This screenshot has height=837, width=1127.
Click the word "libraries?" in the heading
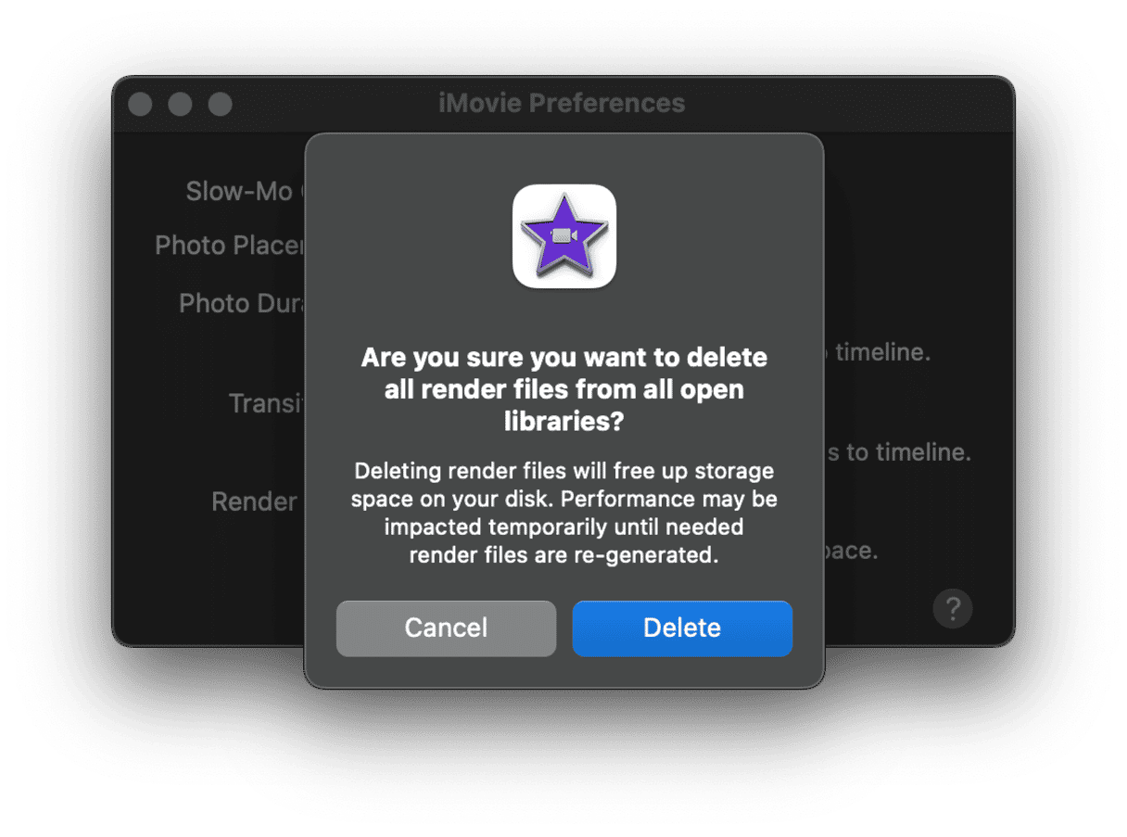click(563, 422)
